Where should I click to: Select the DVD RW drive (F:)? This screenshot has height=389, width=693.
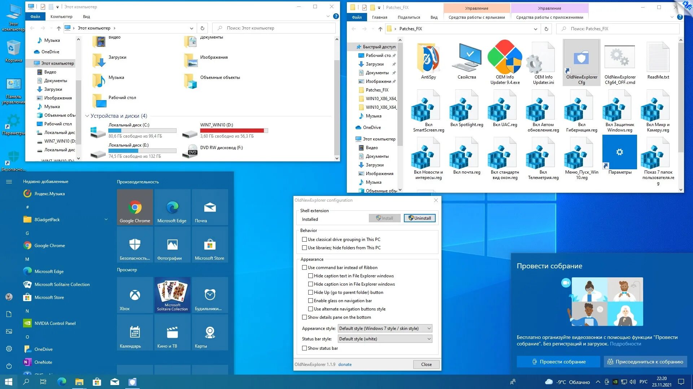pos(221,148)
